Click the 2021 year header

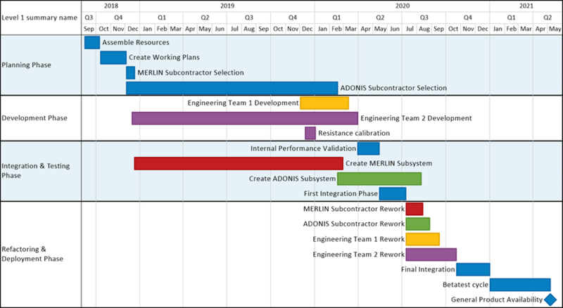[x=526, y=6]
